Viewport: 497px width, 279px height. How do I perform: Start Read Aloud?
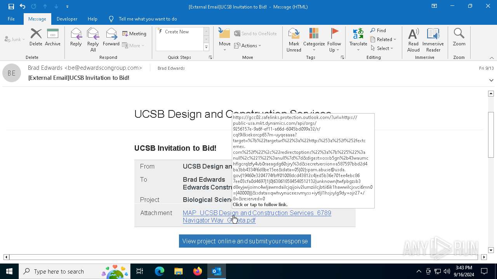click(413, 40)
